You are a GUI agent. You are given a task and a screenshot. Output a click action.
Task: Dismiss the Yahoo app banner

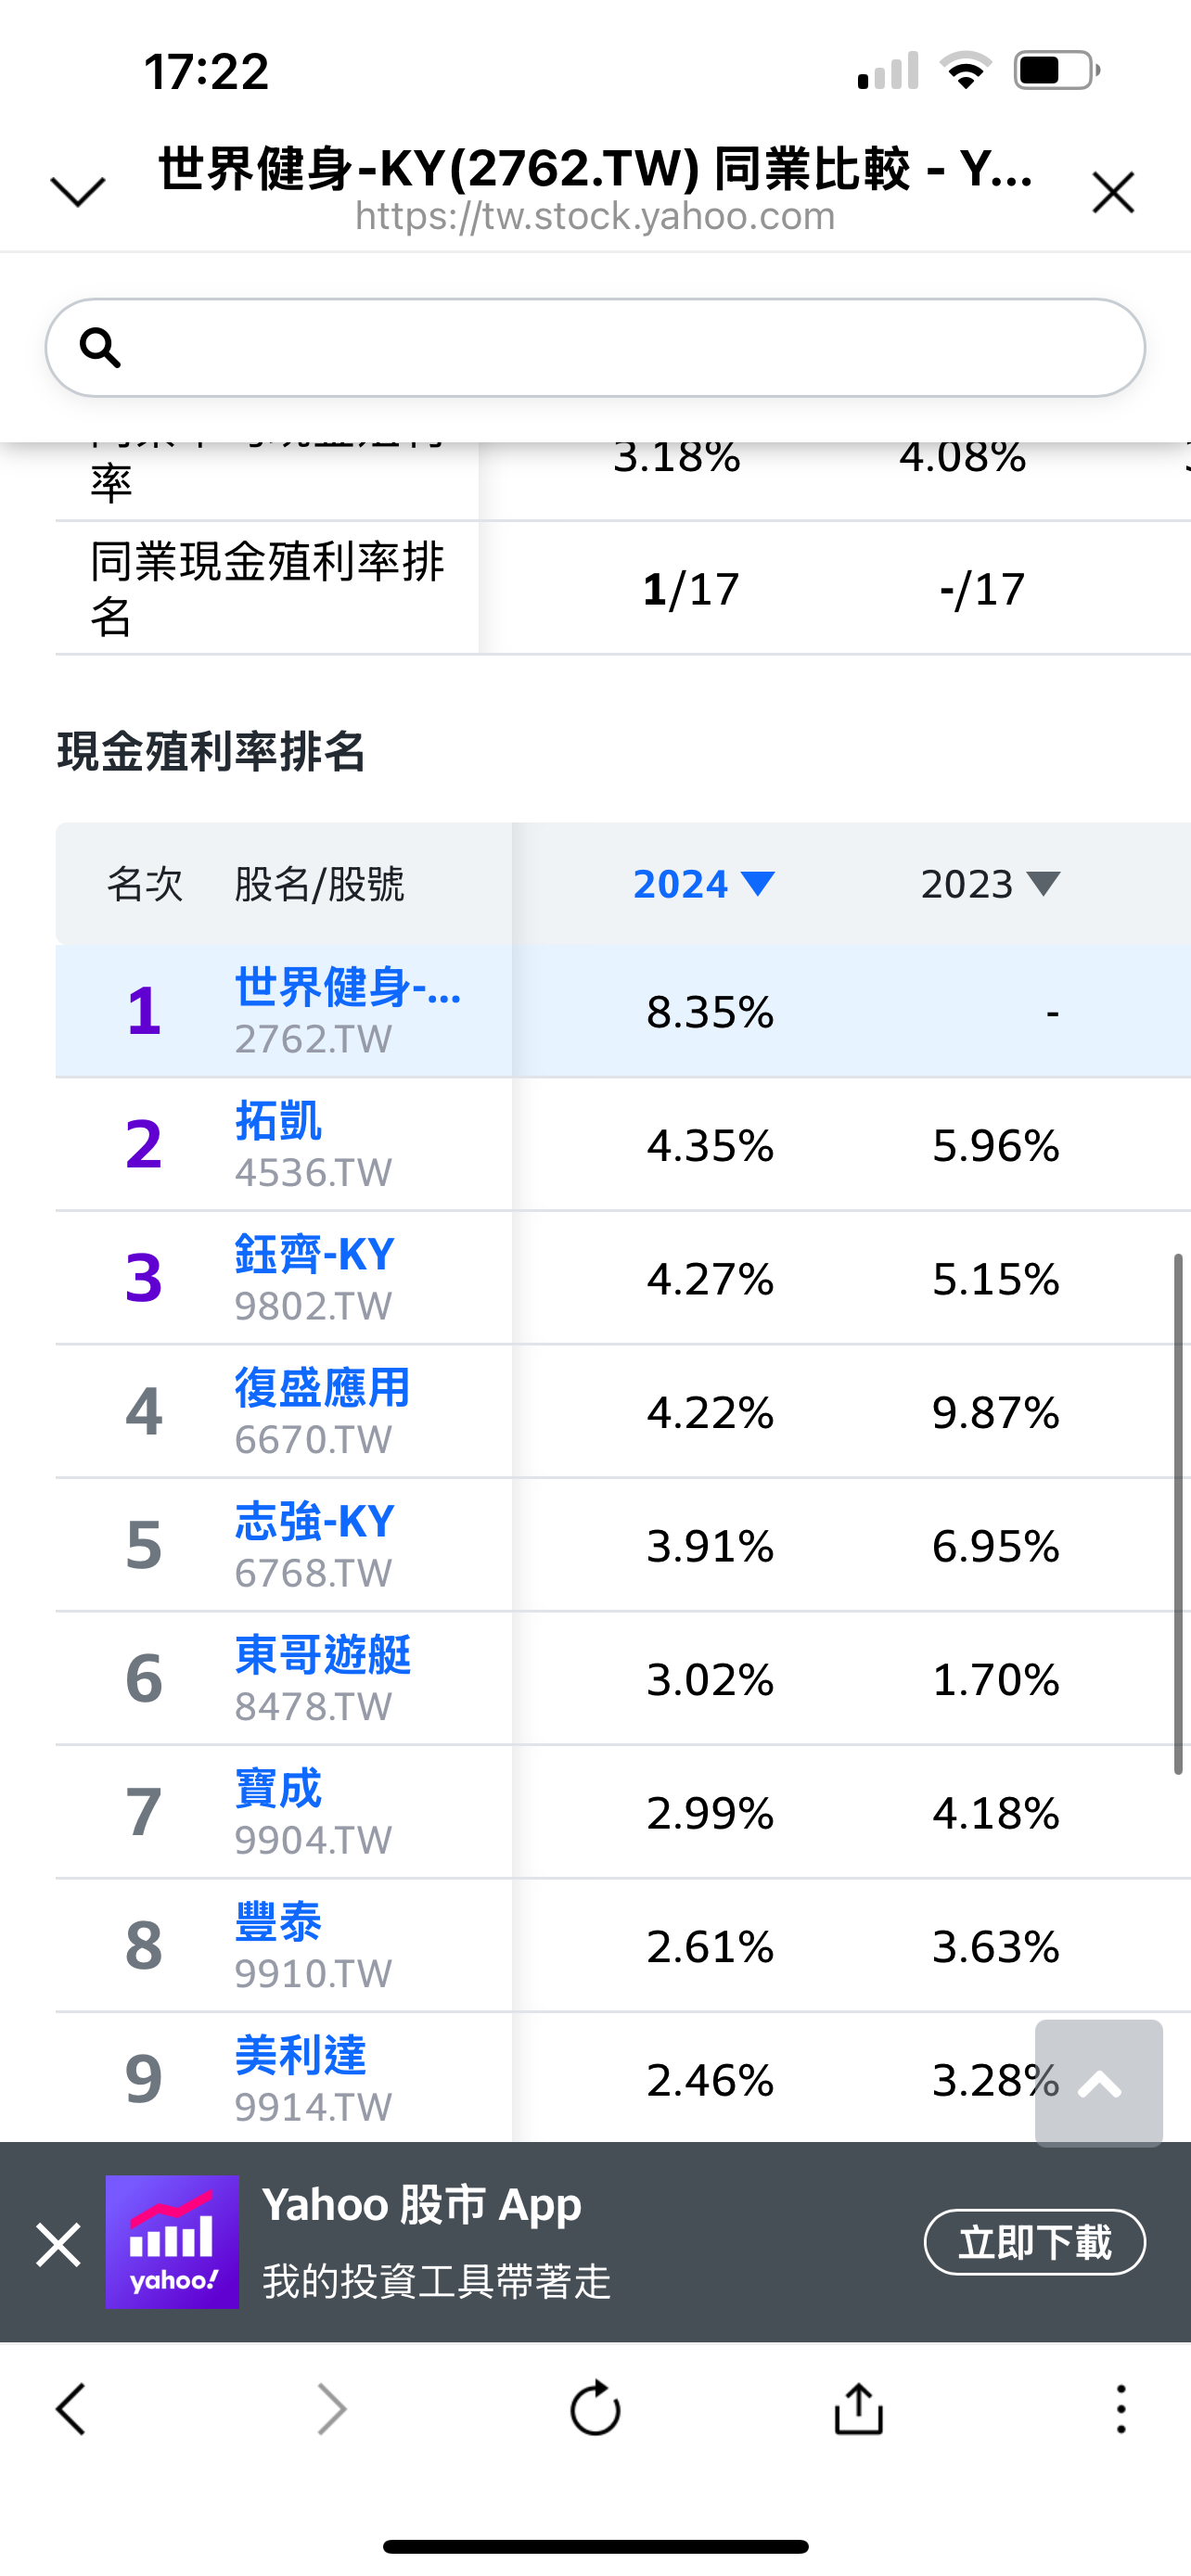coord(58,2244)
